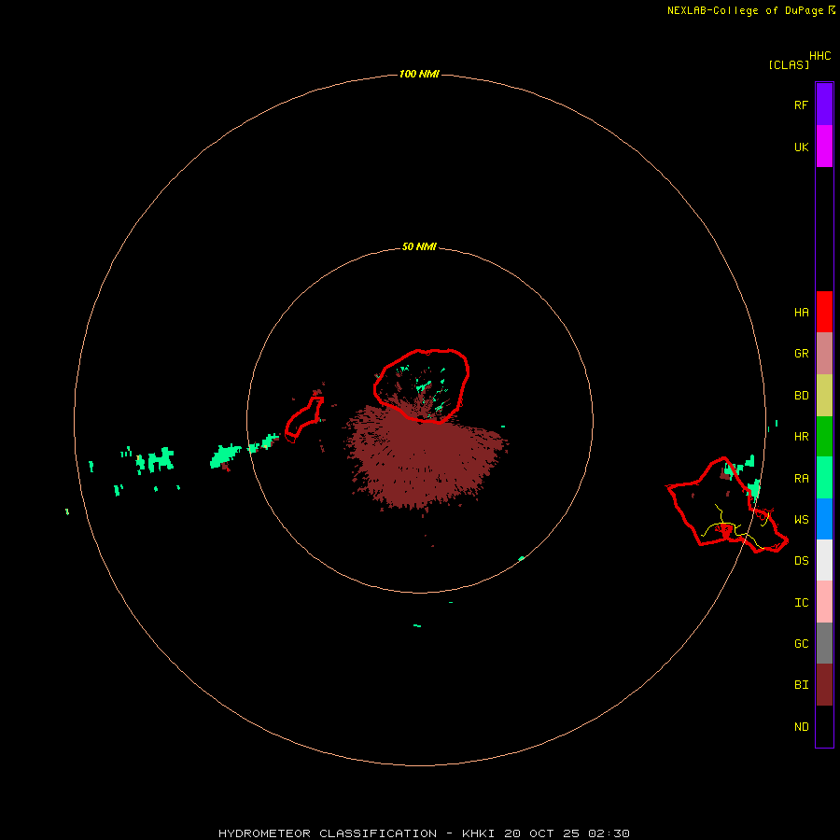The height and width of the screenshot is (840, 840).
Task: Click the ND legend label
Action: pos(801,727)
